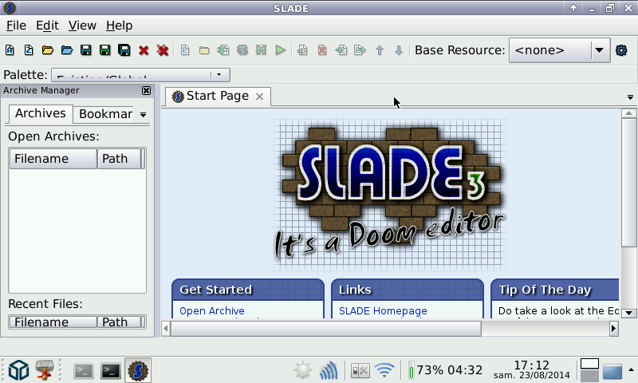Click the Rename Entry icon
The width and height of the screenshot is (638, 383).
[x=302, y=50]
